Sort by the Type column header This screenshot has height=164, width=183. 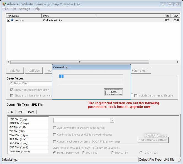point(175,16)
